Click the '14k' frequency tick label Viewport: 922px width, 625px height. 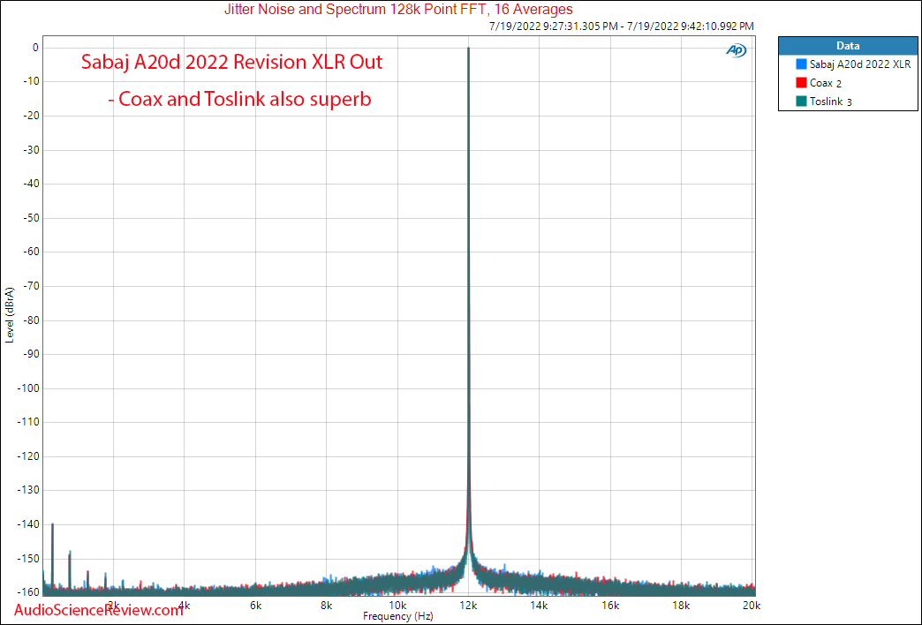point(540,606)
